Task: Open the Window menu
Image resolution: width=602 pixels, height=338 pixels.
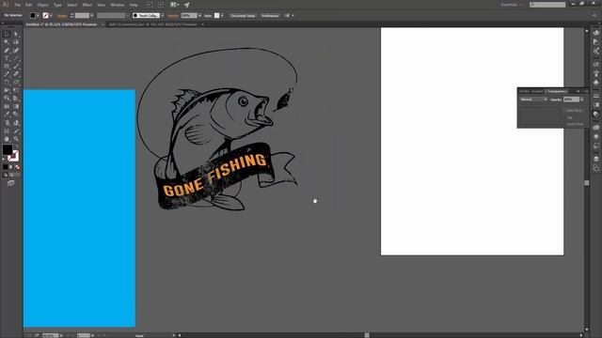Action: coord(117,5)
